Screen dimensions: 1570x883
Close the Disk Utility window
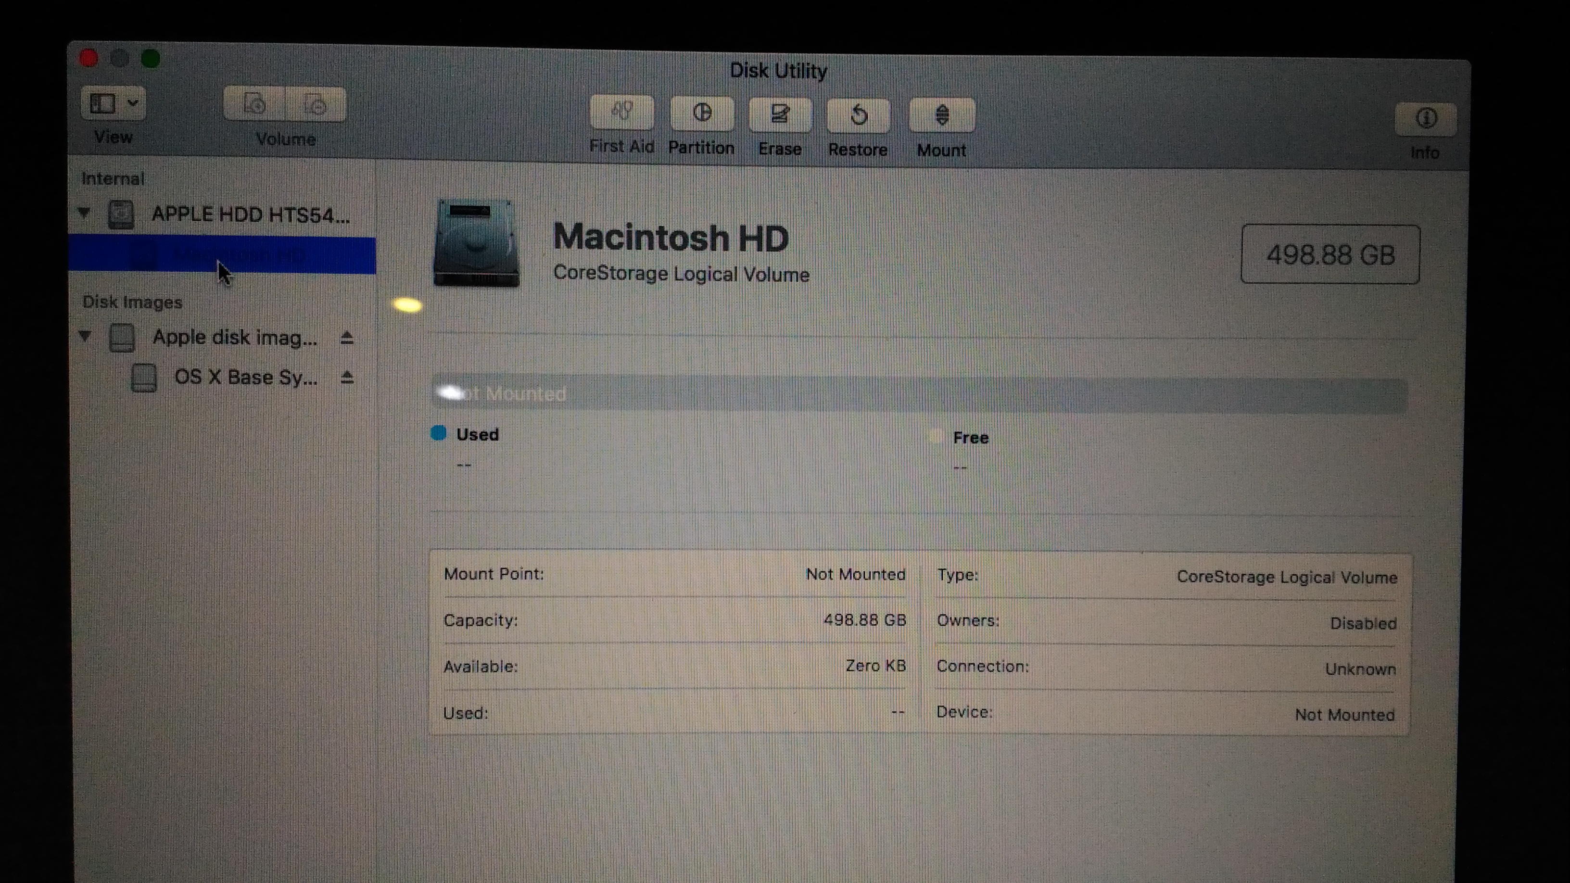point(89,58)
